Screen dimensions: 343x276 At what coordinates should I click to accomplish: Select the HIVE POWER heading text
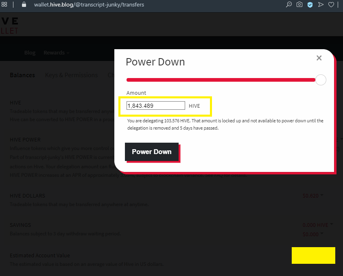(25, 140)
